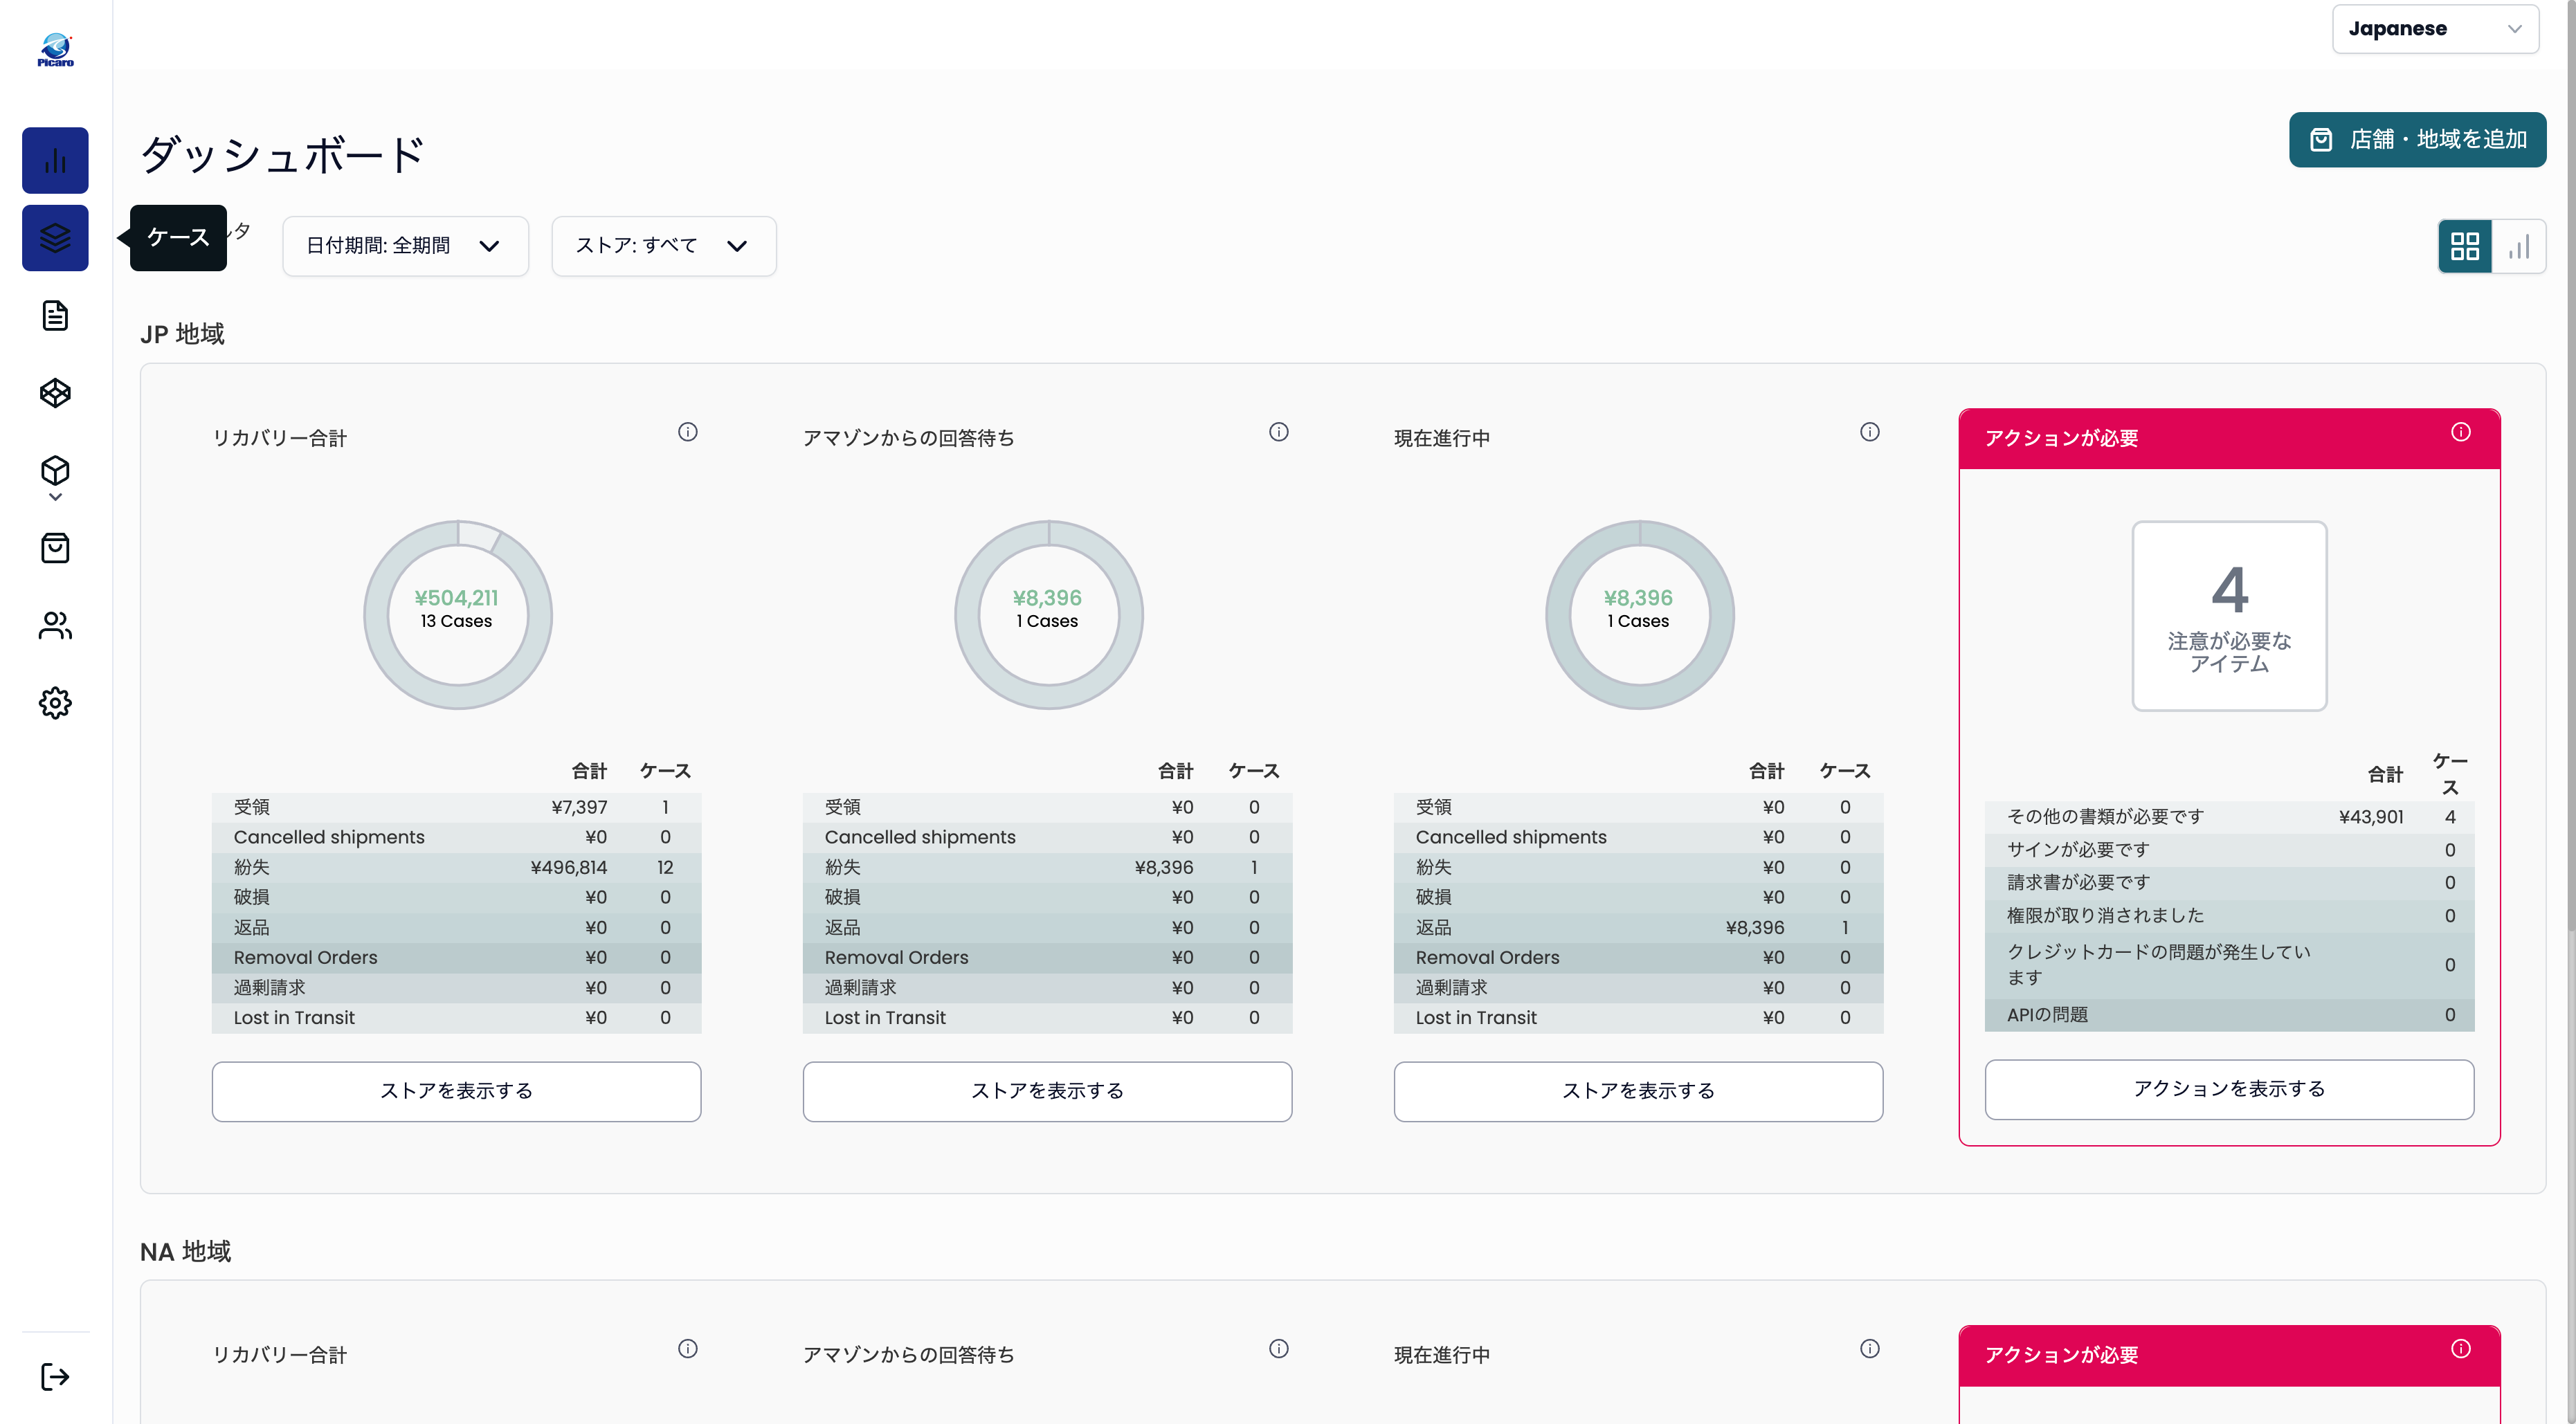This screenshot has width=2576, height=1424.
Task: Click ストアを表示する under アマゾンからの回答待ち
Action: 1047,1091
